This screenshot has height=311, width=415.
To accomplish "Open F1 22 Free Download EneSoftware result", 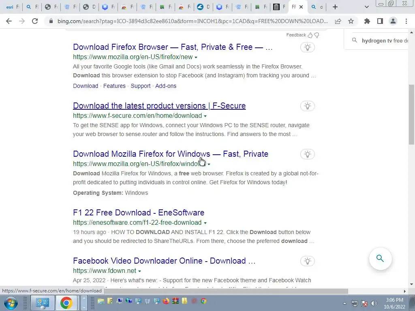I will point(139,213).
